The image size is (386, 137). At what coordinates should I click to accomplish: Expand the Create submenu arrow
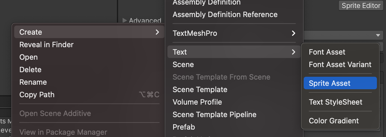coord(157,32)
